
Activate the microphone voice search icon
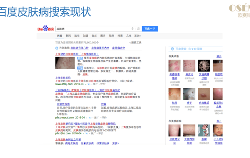132,29
